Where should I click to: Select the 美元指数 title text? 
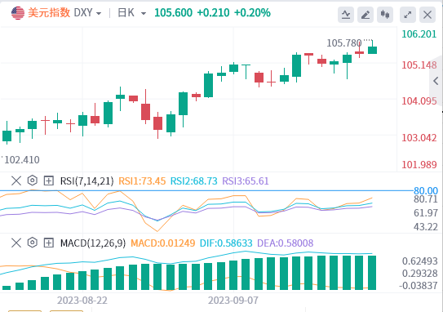[x=49, y=13]
